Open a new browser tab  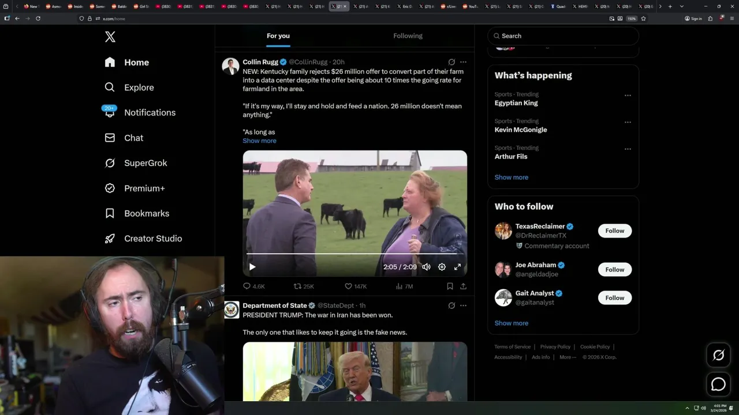click(x=670, y=6)
